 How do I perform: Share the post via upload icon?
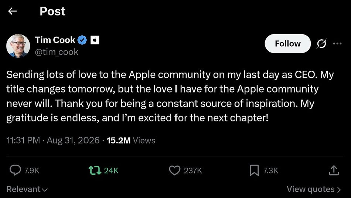334,170
